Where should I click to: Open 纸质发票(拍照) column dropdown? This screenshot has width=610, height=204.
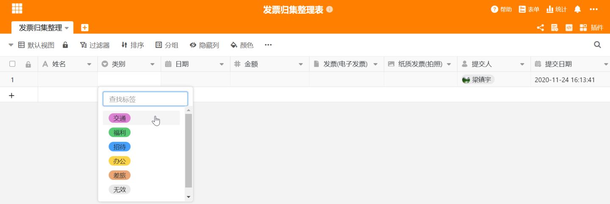[x=449, y=64]
